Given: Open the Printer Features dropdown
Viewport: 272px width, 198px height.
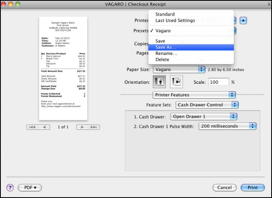Looking at the screenshot, I should coord(194,95).
